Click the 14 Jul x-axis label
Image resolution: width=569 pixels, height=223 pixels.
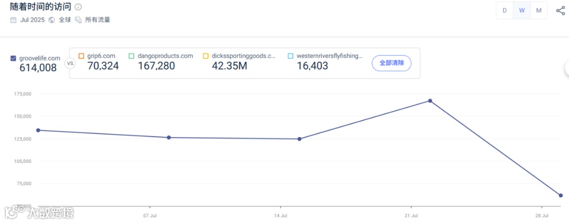[280, 216]
